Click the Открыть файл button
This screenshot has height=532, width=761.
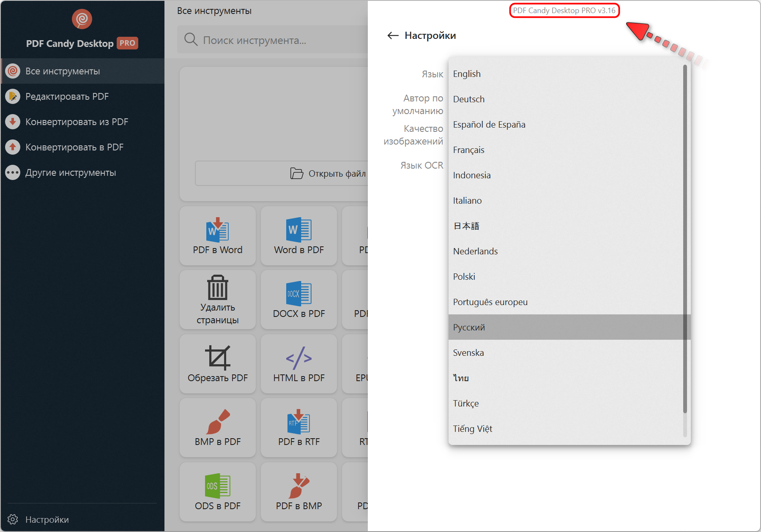281,173
